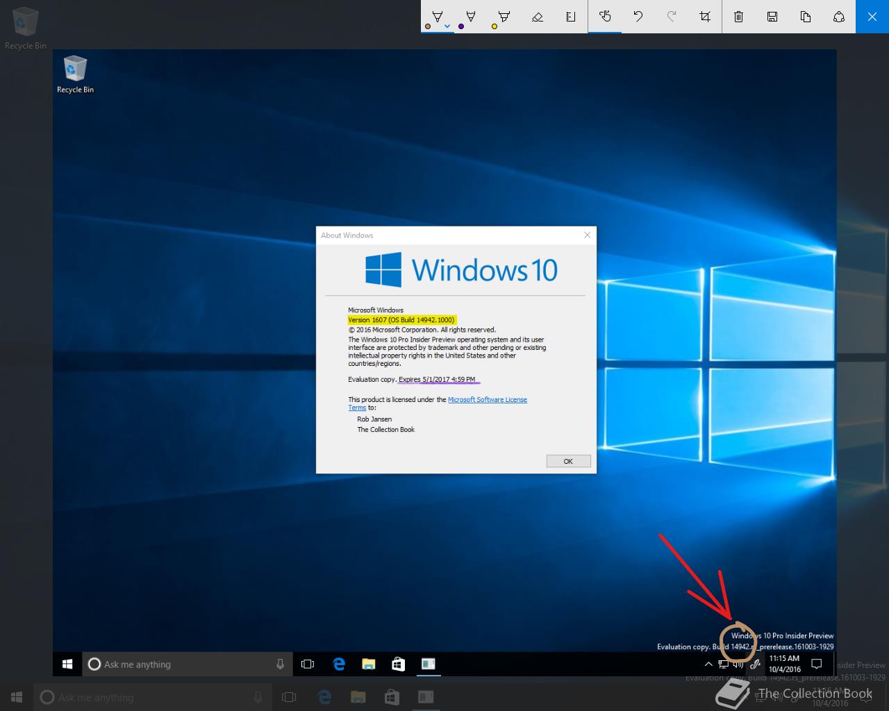This screenshot has height=711, width=889.
Task: Click the dimmed File Explorer icon on the outer taskbar
Action: (x=358, y=697)
